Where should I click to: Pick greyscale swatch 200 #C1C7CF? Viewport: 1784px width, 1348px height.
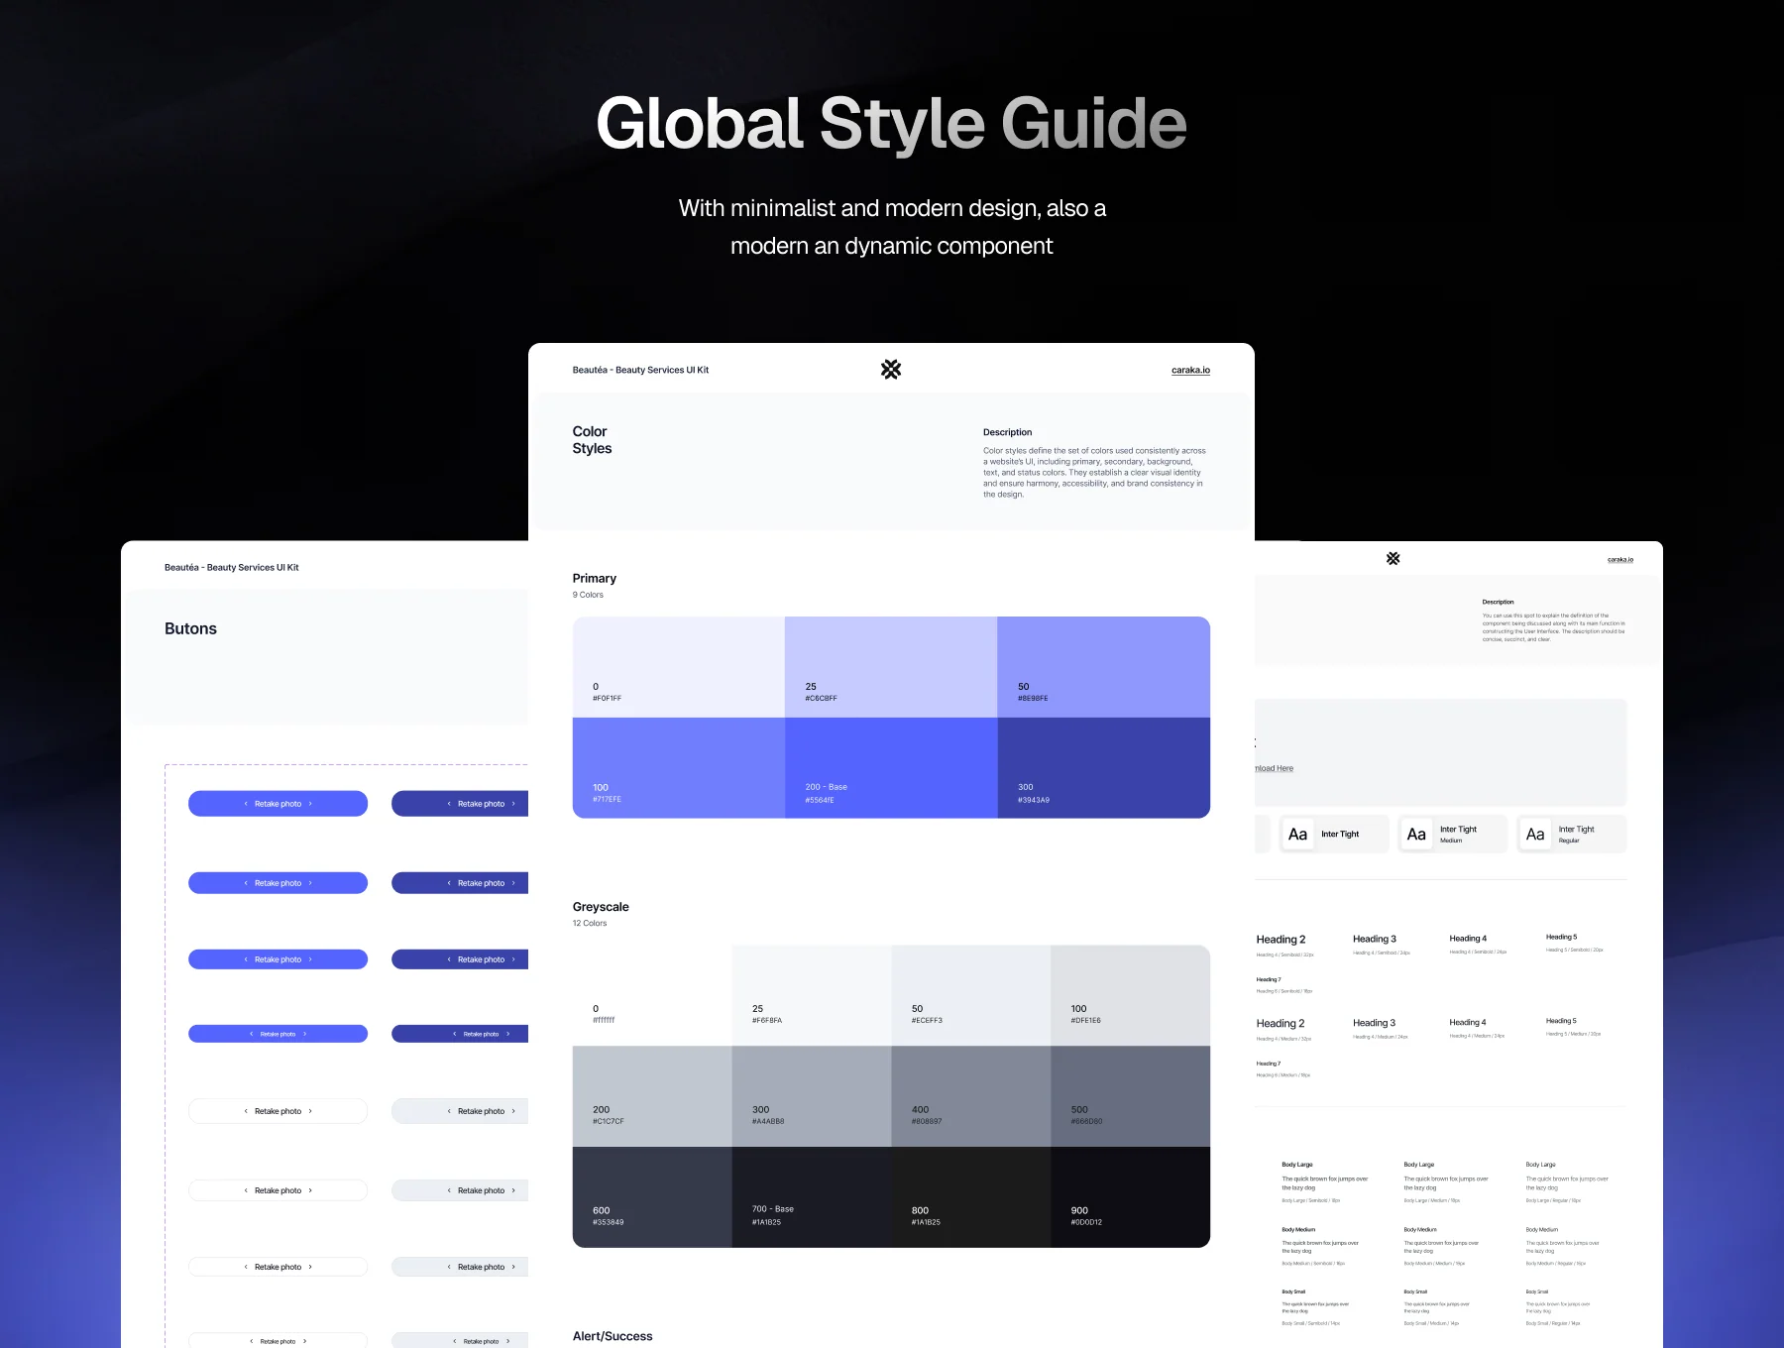click(652, 1096)
